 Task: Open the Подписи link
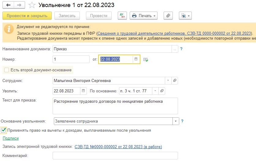(11, 138)
